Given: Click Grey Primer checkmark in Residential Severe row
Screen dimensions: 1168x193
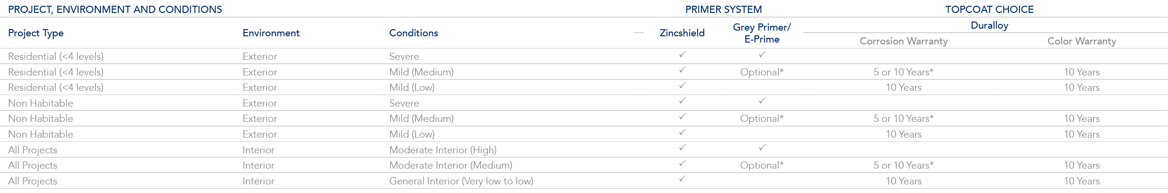Looking at the screenshot, I should (x=762, y=55).
